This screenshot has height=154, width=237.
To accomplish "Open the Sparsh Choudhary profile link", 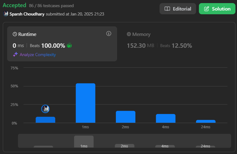I will [x=27, y=14].
